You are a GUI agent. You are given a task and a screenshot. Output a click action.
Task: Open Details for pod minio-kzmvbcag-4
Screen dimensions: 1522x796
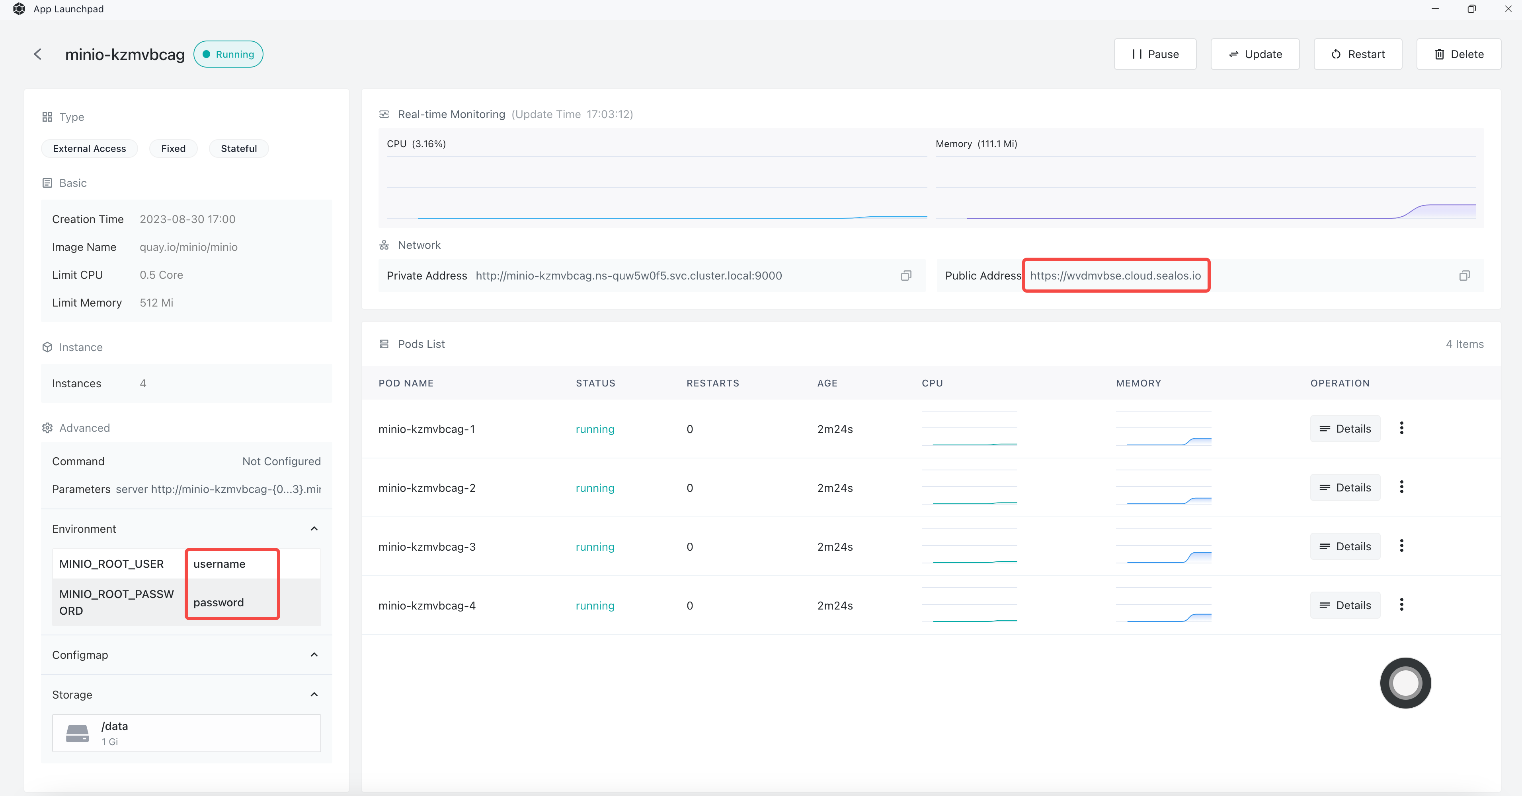[1345, 606]
